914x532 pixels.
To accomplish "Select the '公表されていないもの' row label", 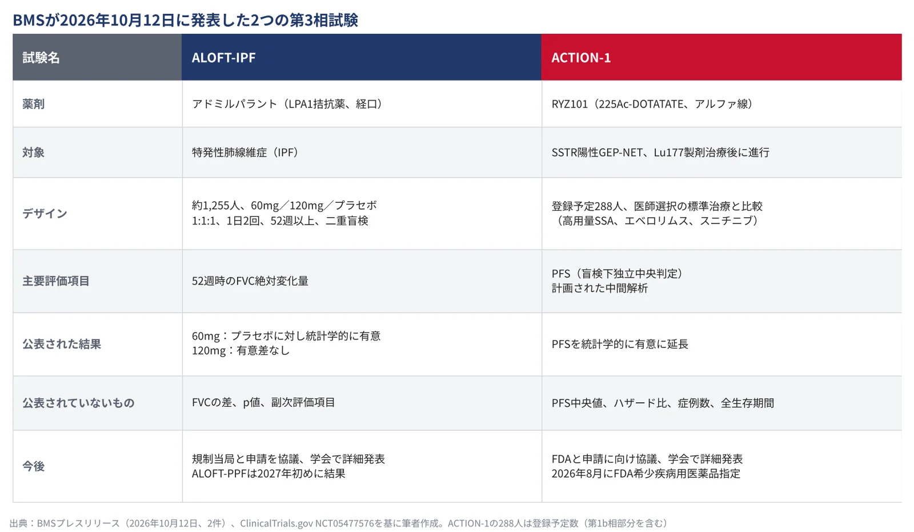I will coord(78,403).
